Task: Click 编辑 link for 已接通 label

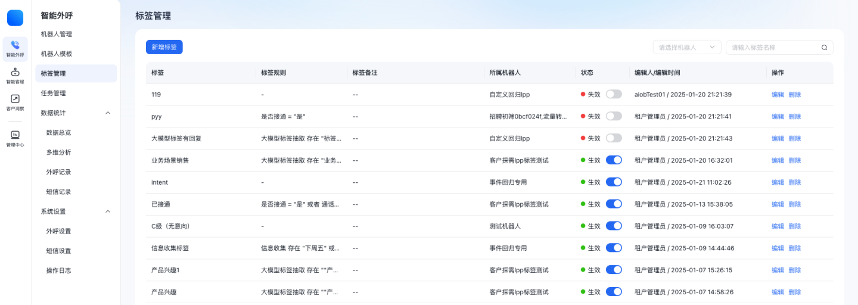Action: click(x=778, y=204)
